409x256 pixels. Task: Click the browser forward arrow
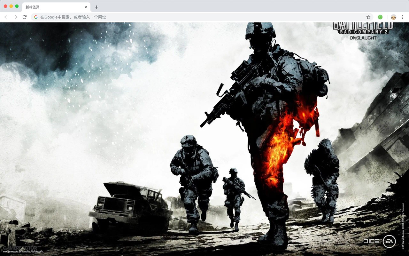point(15,17)
